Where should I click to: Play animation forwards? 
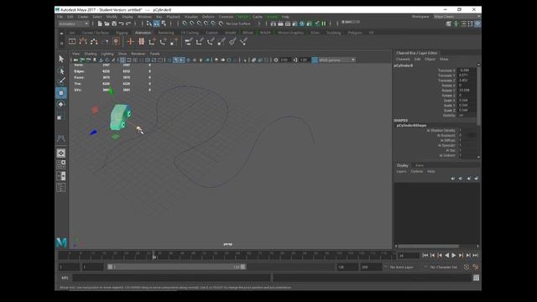(x=454, y=255)
